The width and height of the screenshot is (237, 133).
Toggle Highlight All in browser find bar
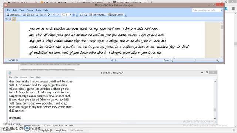[46, 130]
